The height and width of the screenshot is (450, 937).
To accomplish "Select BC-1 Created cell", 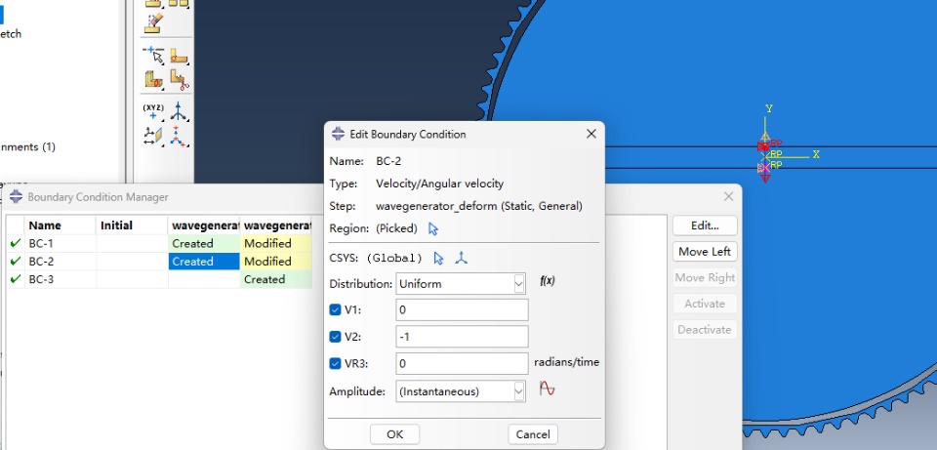I will pos(204,243).
